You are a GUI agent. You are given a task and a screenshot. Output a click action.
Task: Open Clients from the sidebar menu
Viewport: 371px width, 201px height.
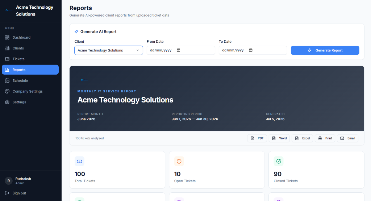(x=30, y=48)
